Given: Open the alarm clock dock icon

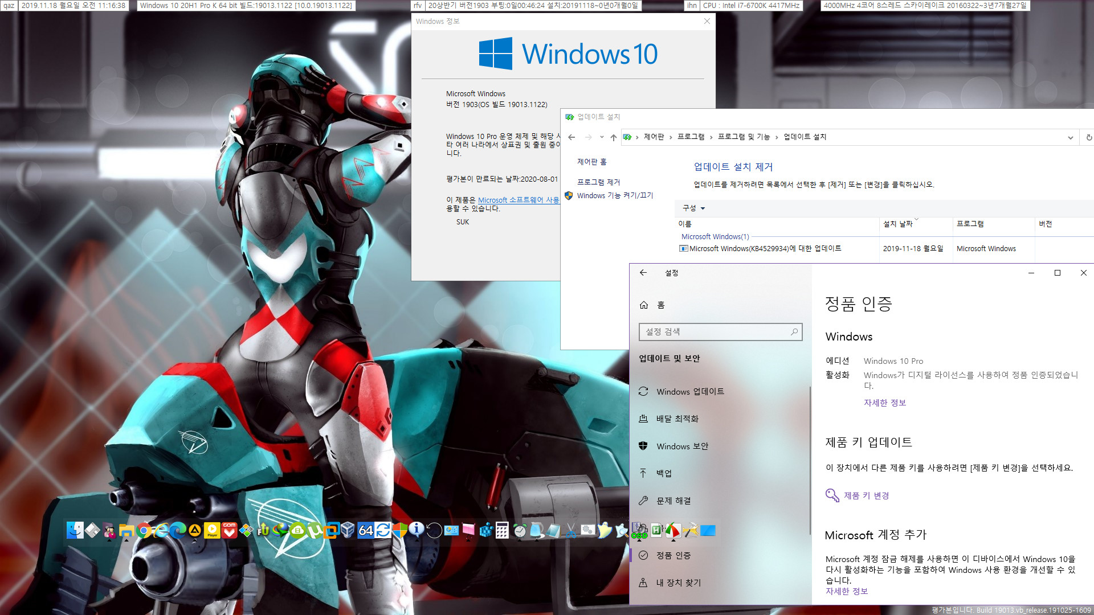Looking at the screenshot, I should point(520,530).
